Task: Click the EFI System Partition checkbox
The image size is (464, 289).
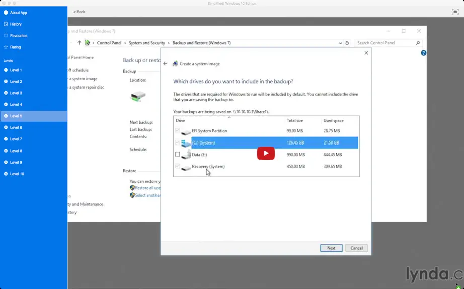Action: (x=178, y=130)
